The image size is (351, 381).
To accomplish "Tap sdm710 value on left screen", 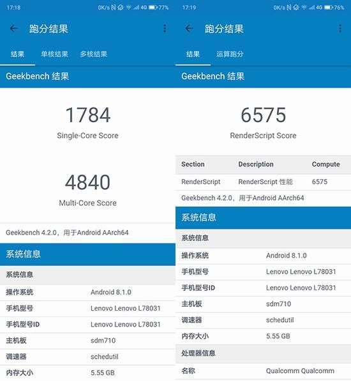I will (x=103, y=341).
